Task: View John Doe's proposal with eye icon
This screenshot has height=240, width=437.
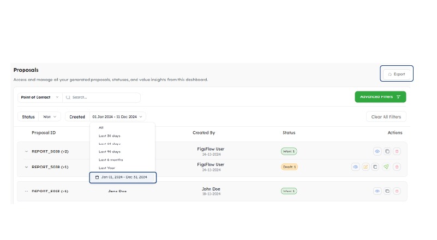Action: click(377, 191)
